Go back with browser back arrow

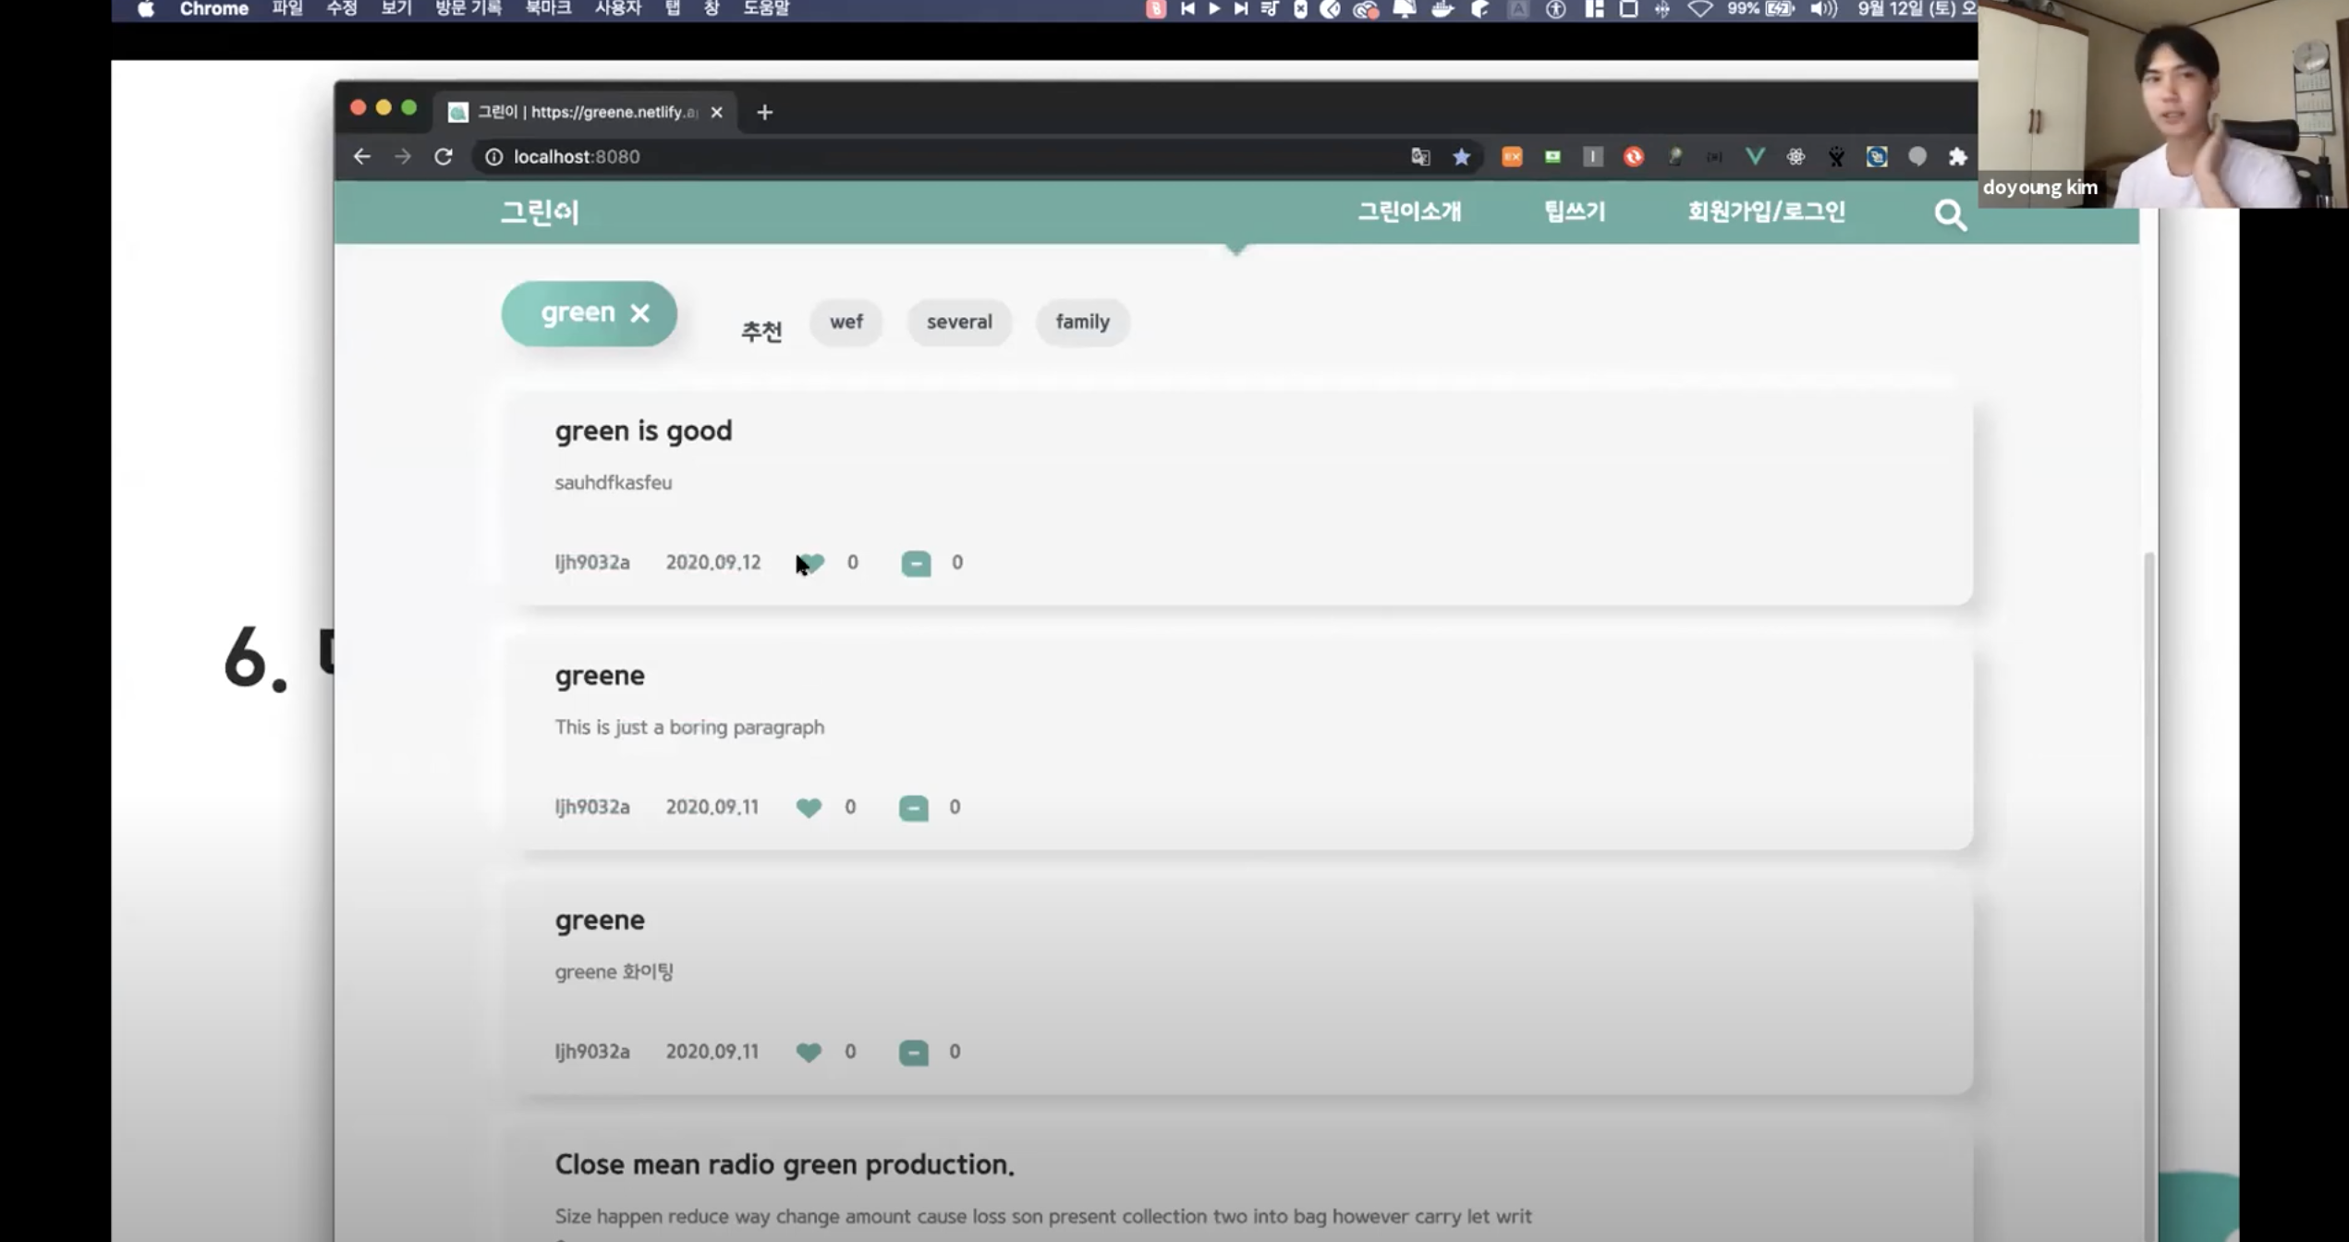point(361,156)
